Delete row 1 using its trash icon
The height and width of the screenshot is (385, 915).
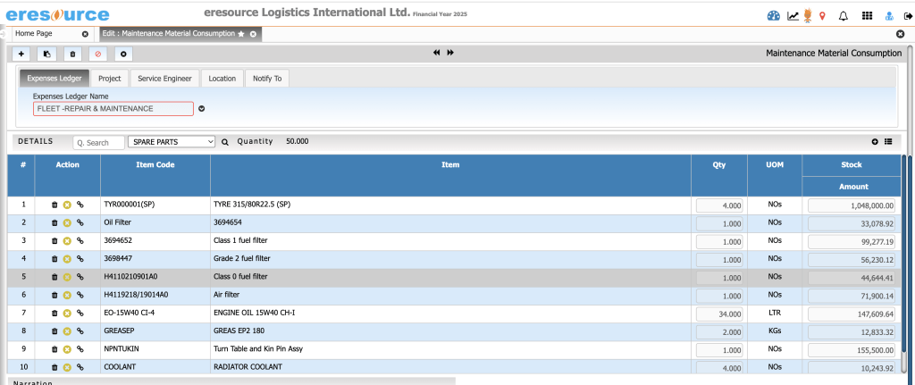click(55, 205)
